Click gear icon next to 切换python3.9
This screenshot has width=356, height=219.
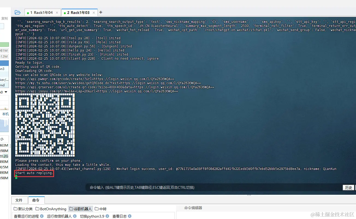pyautogui.click(x=108, y=216)
